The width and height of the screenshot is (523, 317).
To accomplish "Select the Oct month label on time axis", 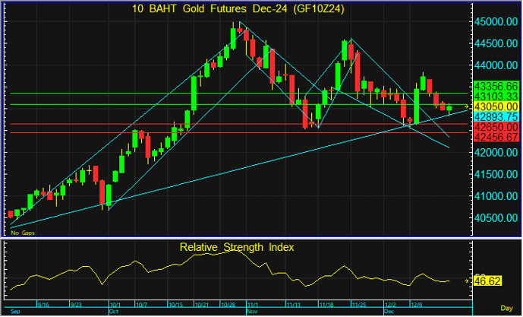I will tap(115, 311).
